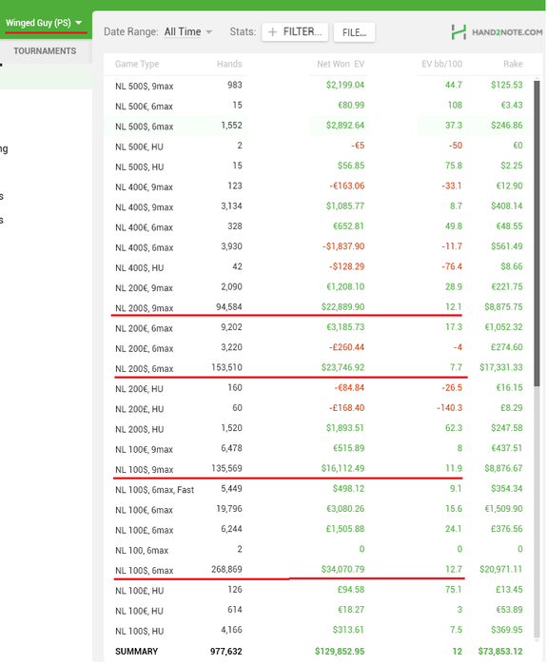
Task: Sort by the Net Won EV column header
Action: coord(341,64)
